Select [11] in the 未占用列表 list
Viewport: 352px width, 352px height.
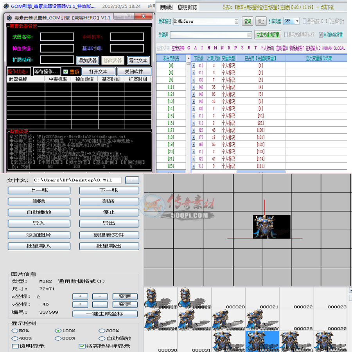(x=171, y=87)
